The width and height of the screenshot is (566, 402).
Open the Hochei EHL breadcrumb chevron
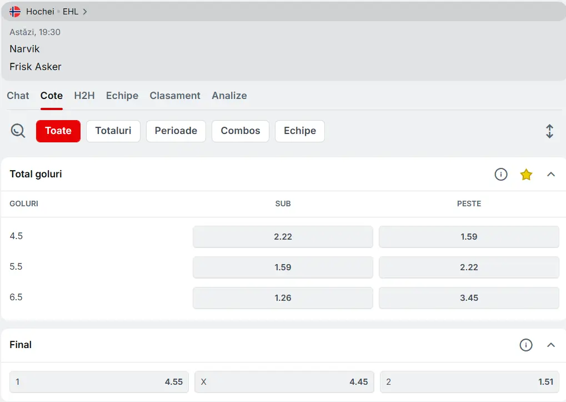tap(85, 12)
